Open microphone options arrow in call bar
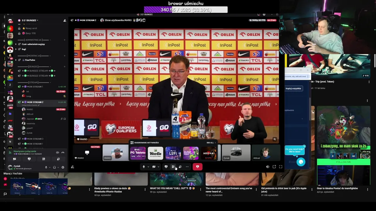 148,167
